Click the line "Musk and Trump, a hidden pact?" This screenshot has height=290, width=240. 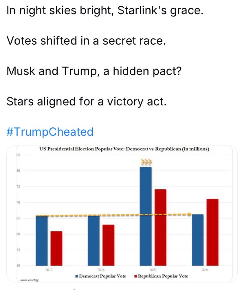94,71
